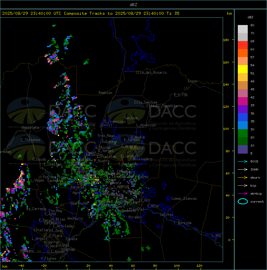This screenshot has height=270, width=267.
Task: Click the Uspallata map label
Action: click(30, 128)
